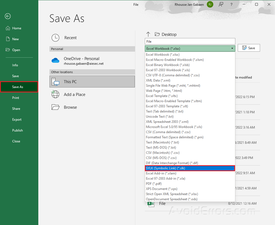Click the Desktop folder icon
Viewport: 275px width, 225px height.
157,34
